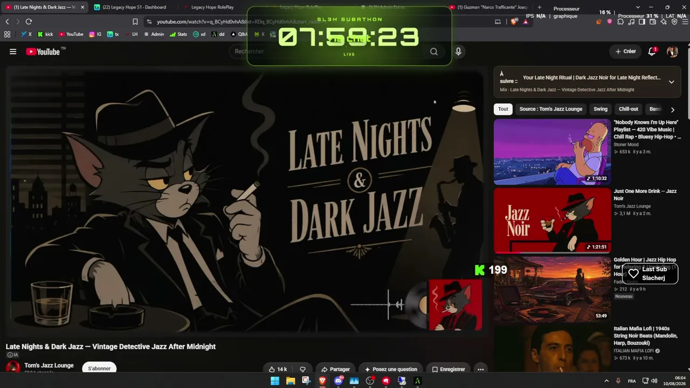
Task: Expand the À suivre mix playlist panel
Action: [x=672, y=82]
